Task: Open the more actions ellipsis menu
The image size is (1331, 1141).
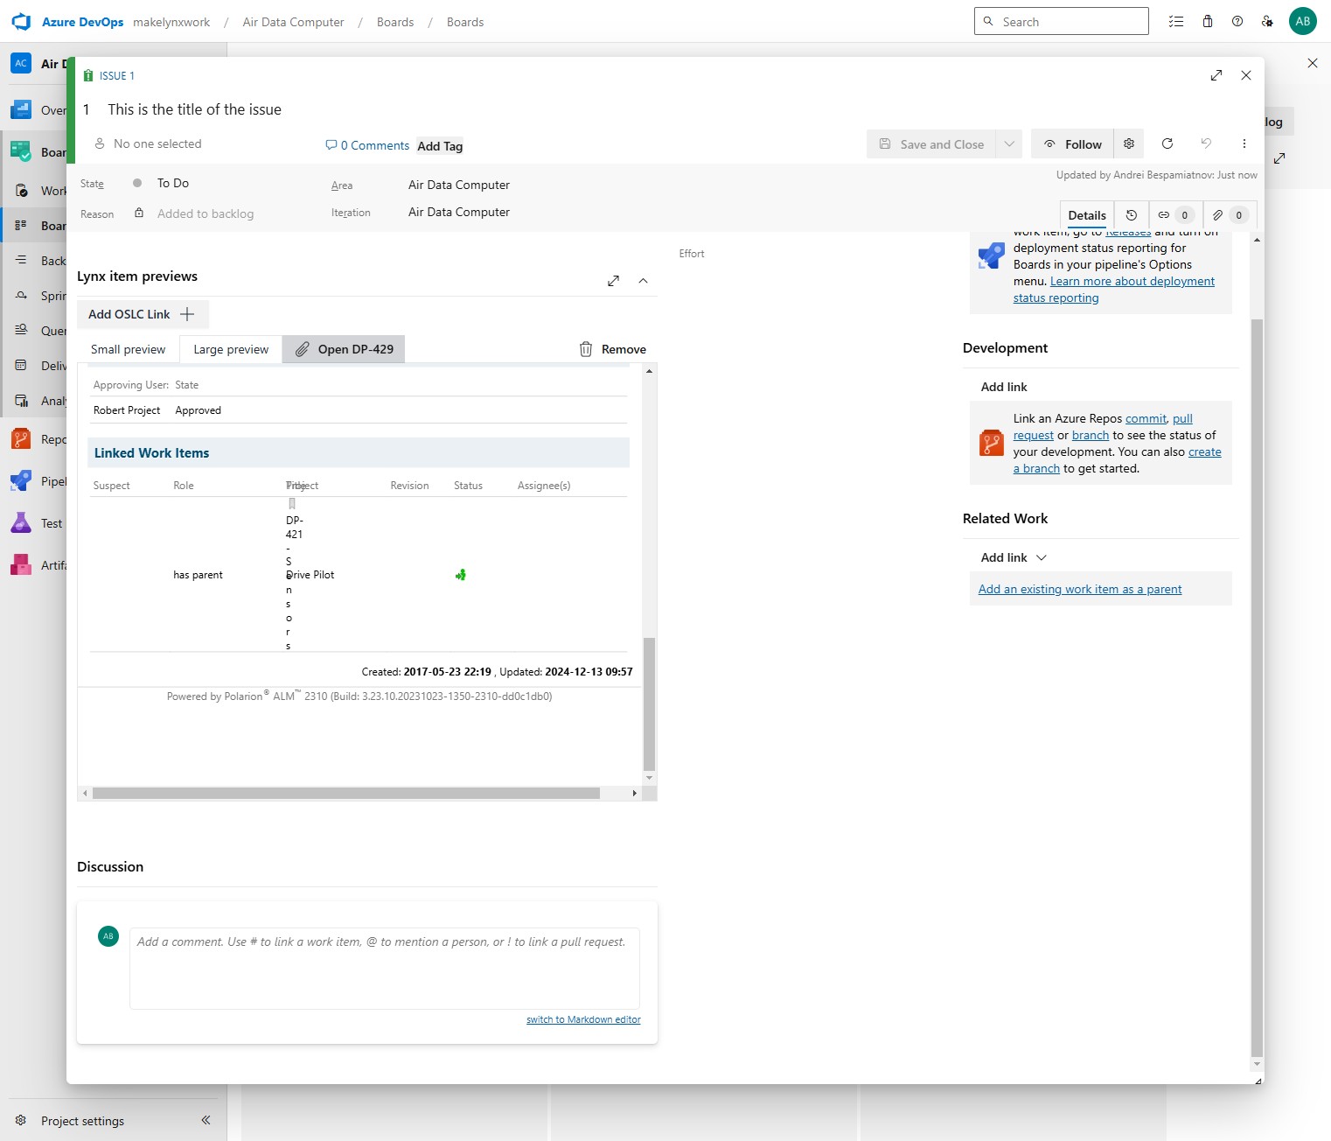Action: [1244, 144]
